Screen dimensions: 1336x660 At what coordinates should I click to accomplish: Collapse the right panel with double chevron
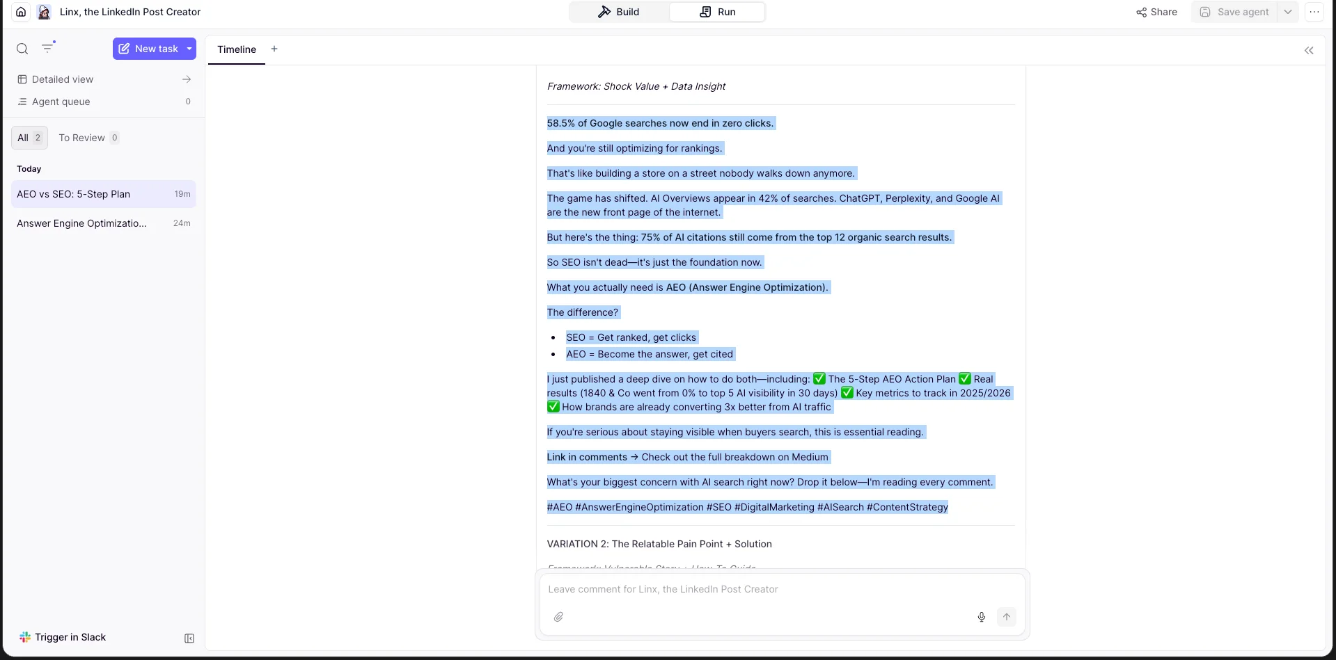(1309, 50)
